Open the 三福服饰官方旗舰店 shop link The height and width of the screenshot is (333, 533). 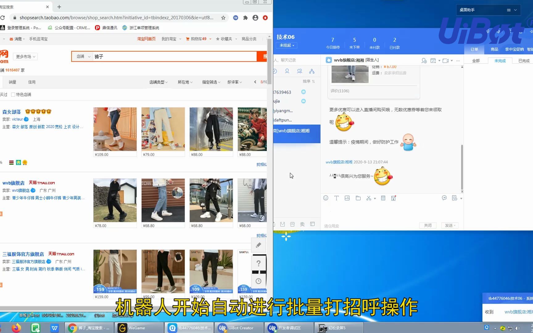click(23, 254)
